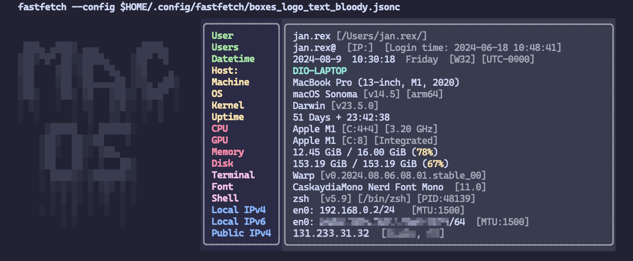
Task: Click the '78%' memory percentage
Action: tap(425, 152)
